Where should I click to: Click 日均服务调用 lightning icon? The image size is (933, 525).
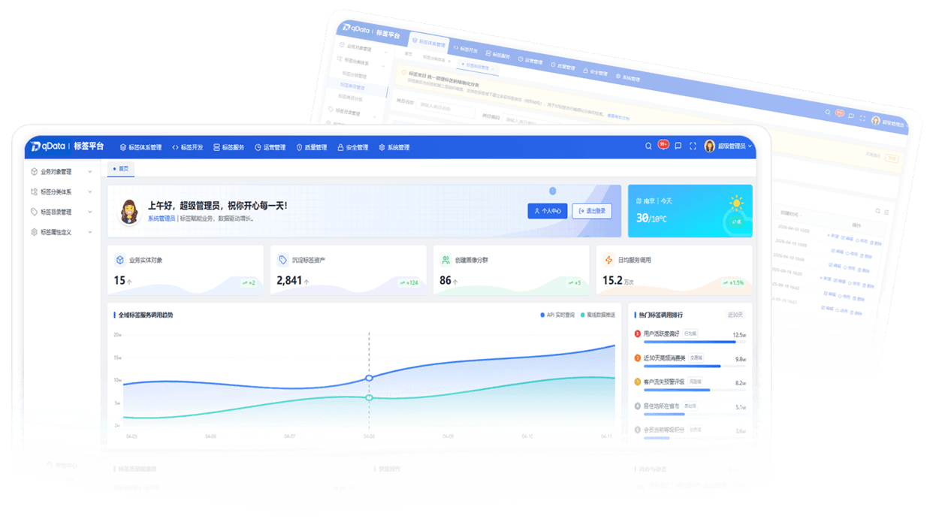click(608, 260)
